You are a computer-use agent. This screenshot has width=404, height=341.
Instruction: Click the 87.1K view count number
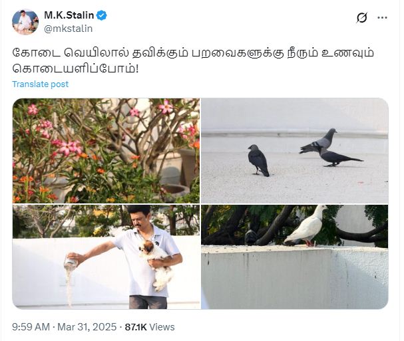pyautogui.click(x=136, y=327)
